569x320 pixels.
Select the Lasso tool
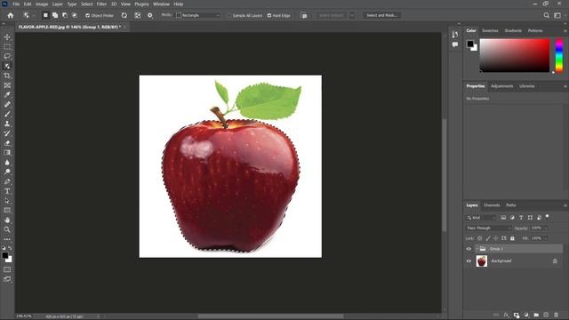coord(7,56)
